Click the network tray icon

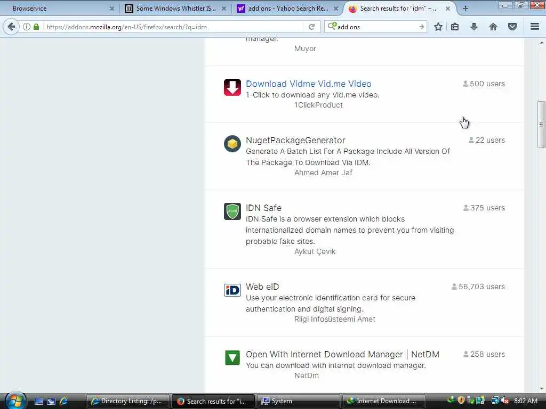point(495,400)
